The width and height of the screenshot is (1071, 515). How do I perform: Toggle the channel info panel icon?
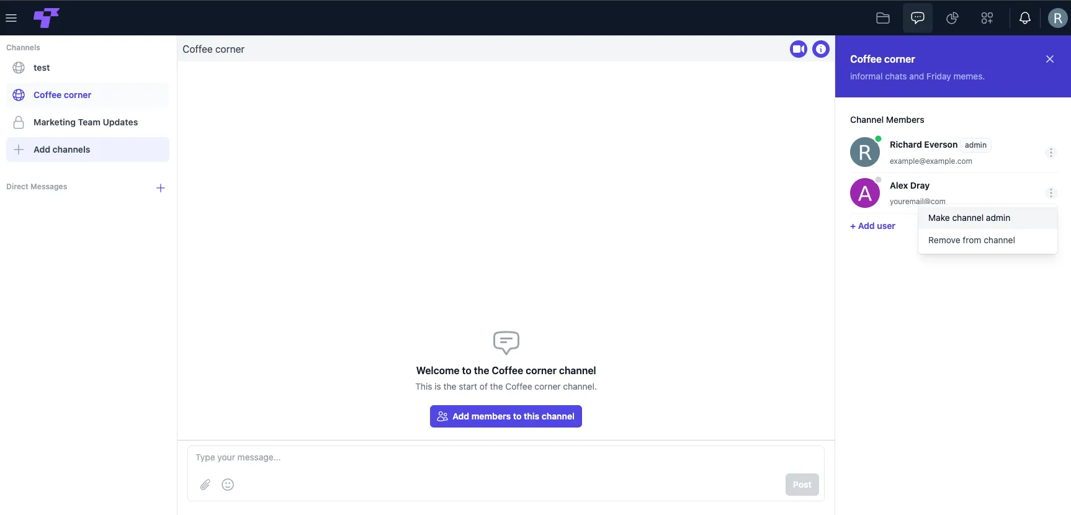(821, 49)
